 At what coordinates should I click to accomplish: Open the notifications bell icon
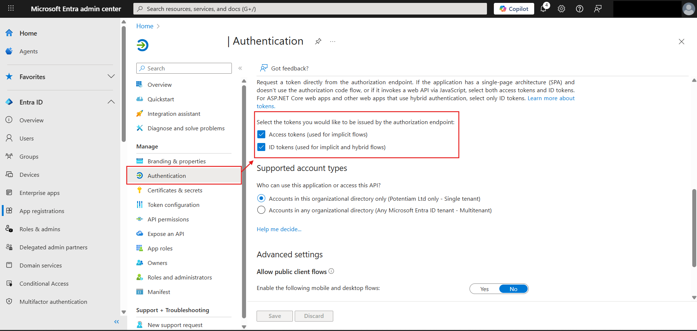click(543, 9)
